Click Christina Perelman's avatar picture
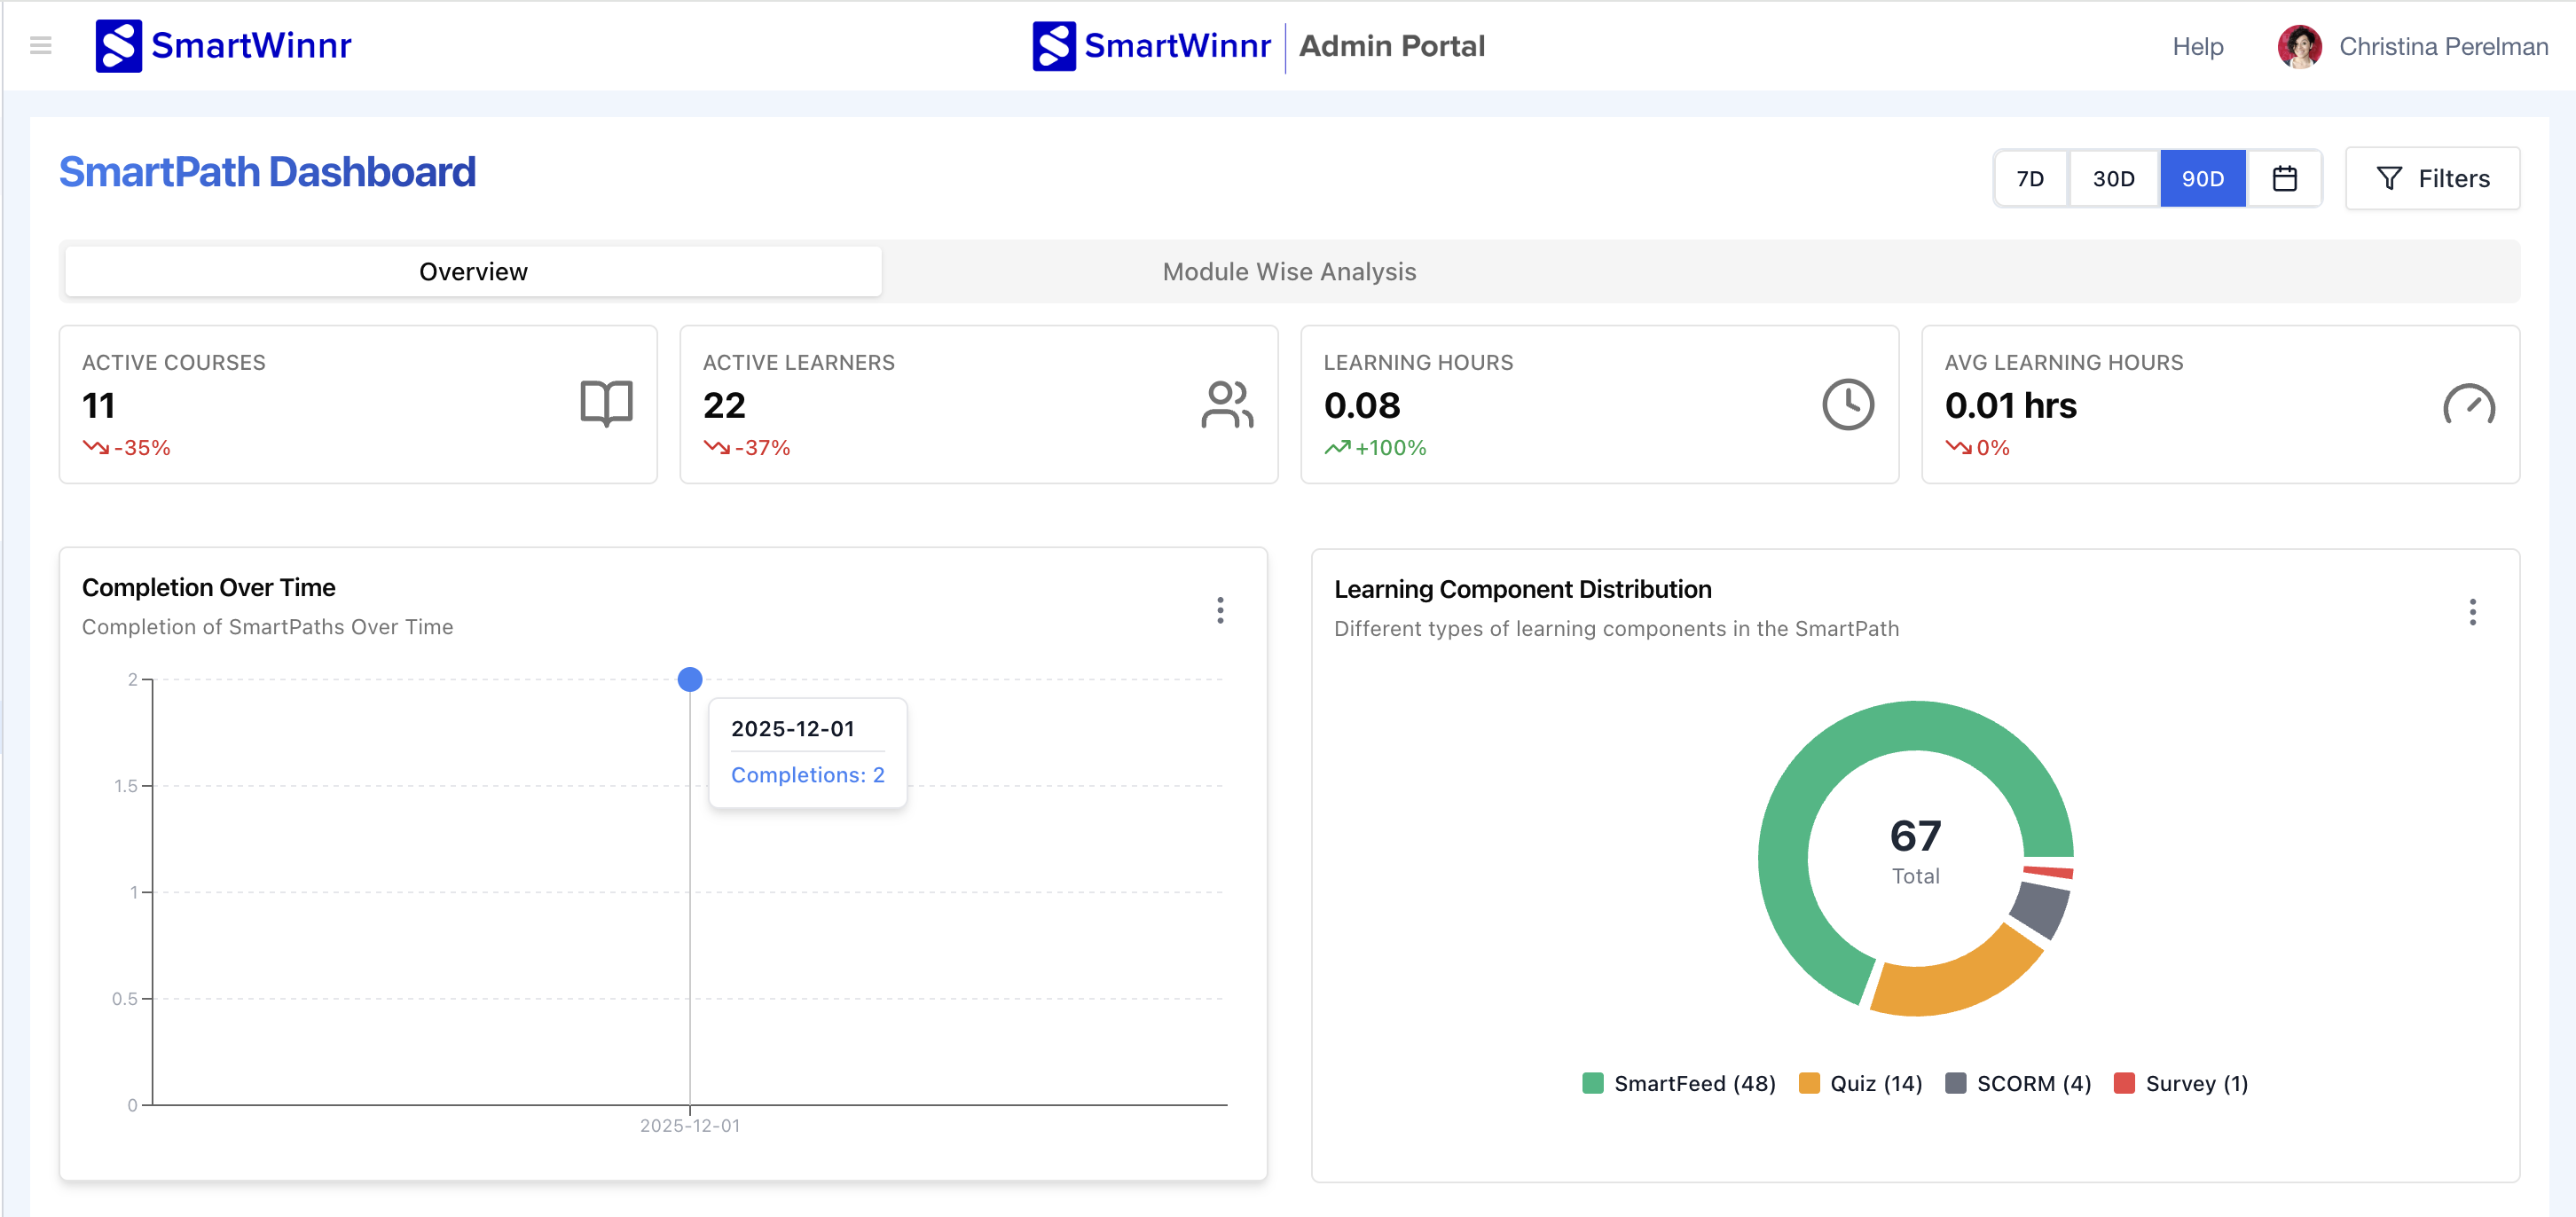This screenshot has height=1217, width=2576. coord(2299,46)
